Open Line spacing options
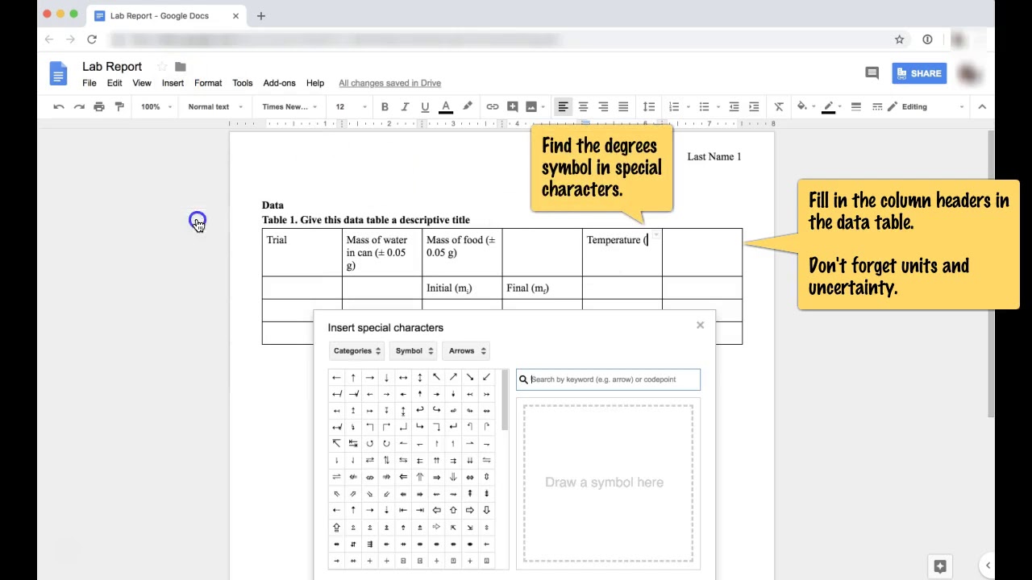Viewport: 1032px width, 580px height. click(x=649, y=106)
